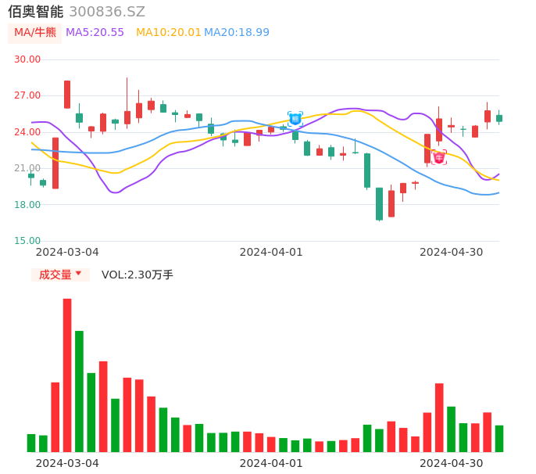The height and width of the screenshot is (474, 536).
Task: Click the tallest red volume bar
Action: [67, 375]
